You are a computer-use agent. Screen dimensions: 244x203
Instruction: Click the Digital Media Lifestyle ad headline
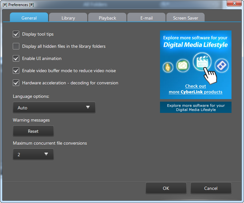pos(196,45)
